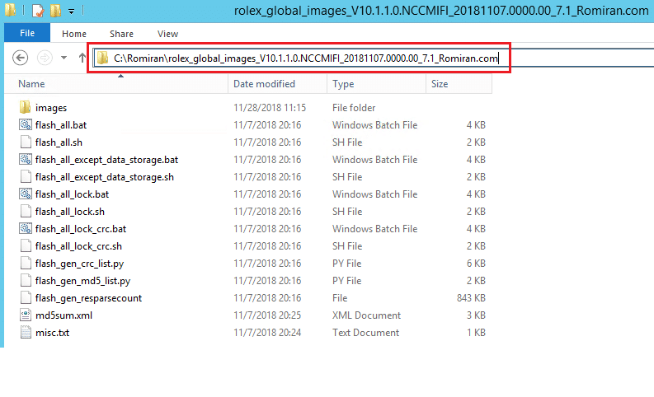The height and width of the screenshot is (397, 654).
Task: Click the flash_all_except_data_storage.bat file name
Action: click(106, 160)
